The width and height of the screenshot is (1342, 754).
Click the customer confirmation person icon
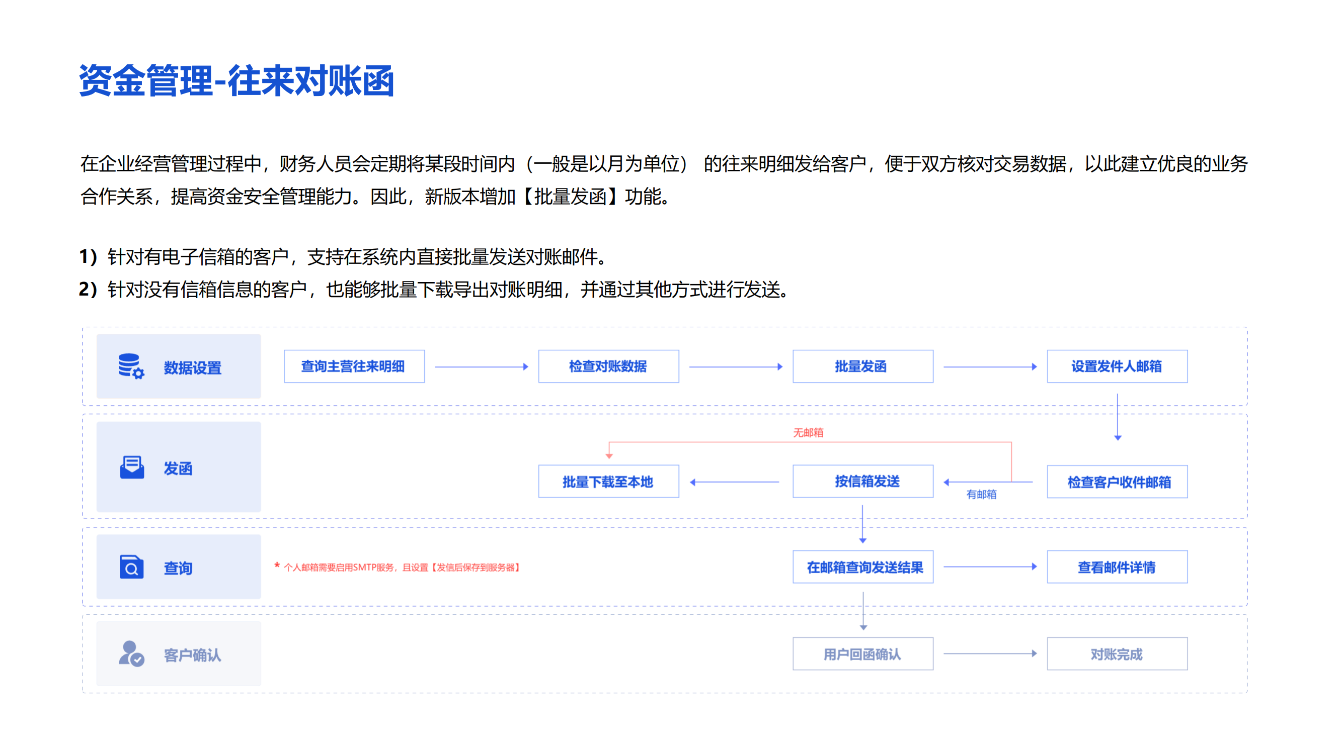pyautogui.click(x=131, y=653)
